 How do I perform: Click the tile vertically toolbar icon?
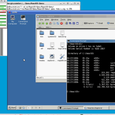77,23
